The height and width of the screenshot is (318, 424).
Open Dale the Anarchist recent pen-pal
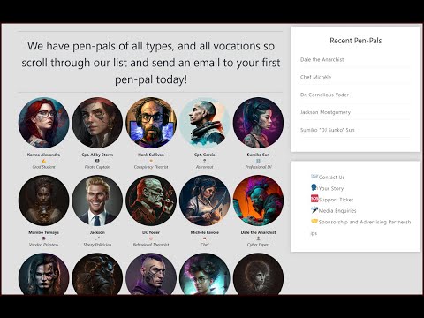322,59
